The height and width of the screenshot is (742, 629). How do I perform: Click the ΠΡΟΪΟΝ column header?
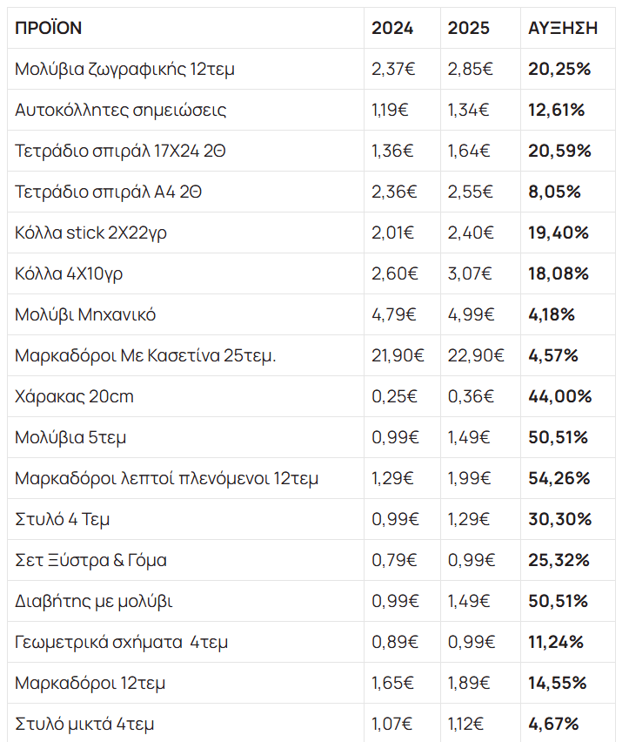click(x=49, y=28)
